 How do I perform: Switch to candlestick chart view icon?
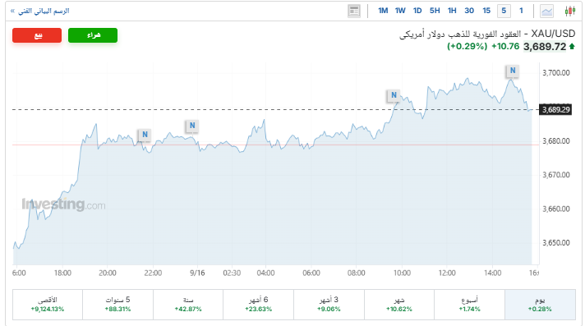(569, 11)
